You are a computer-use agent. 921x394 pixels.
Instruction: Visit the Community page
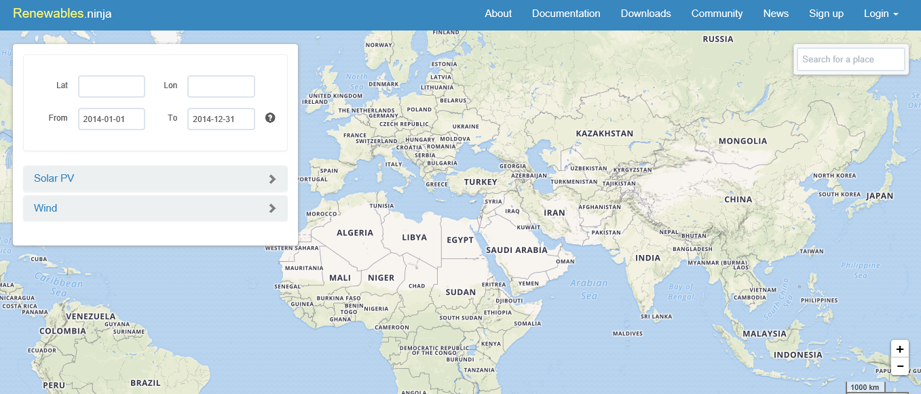point(717,14)
